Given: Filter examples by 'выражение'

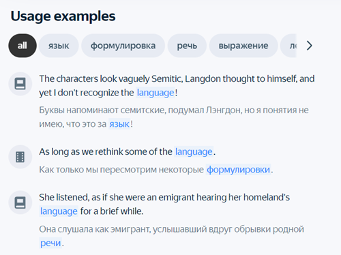Looking at the screenshot, I should pos(243,46).
